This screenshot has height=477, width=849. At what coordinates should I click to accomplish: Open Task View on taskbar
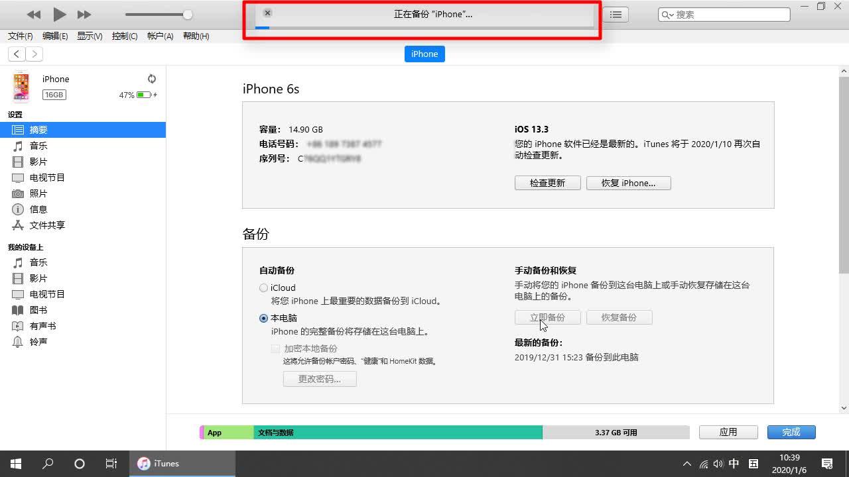point(111,464)
